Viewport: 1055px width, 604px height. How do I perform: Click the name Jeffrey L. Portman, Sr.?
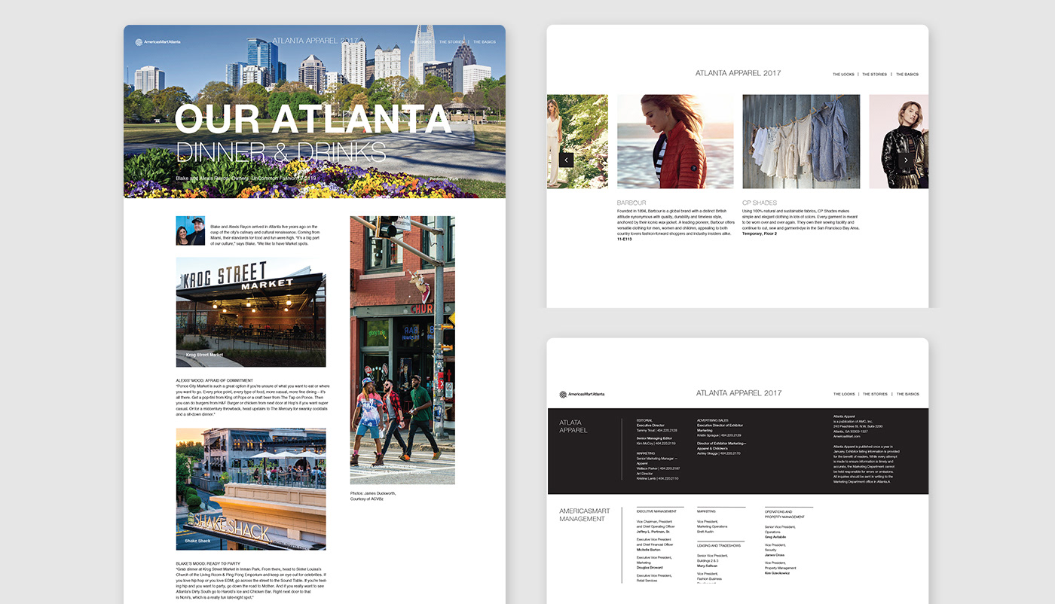click(x=653, y=532)
